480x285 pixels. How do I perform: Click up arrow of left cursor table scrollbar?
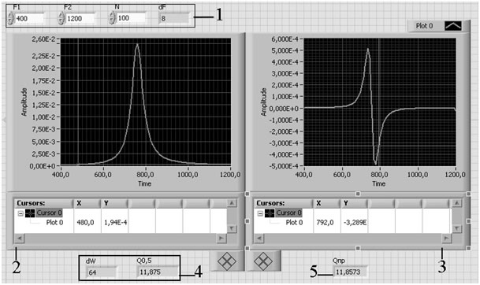232,203
